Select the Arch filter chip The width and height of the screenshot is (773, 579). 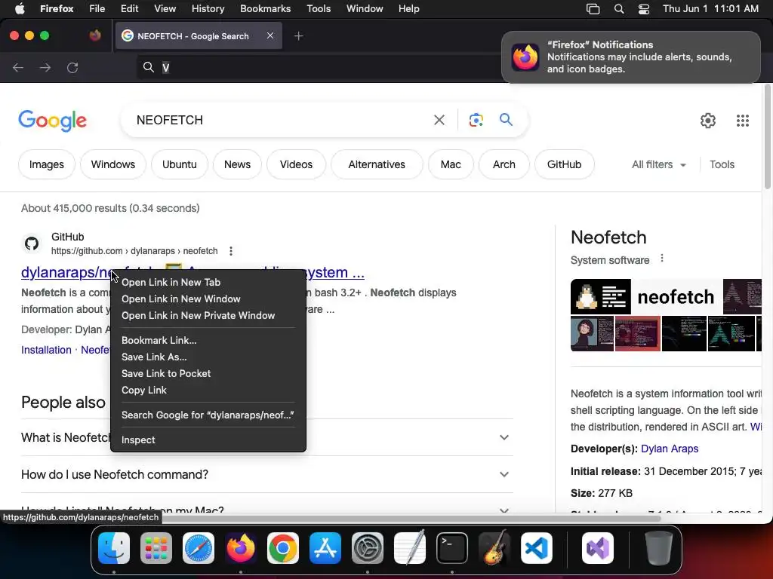504,164
